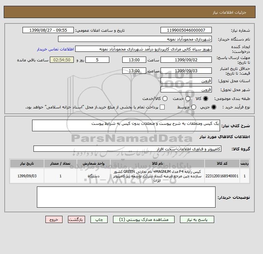
Task: Select the کالا/خدمت radio button
Action: click(x=165, y=99)
